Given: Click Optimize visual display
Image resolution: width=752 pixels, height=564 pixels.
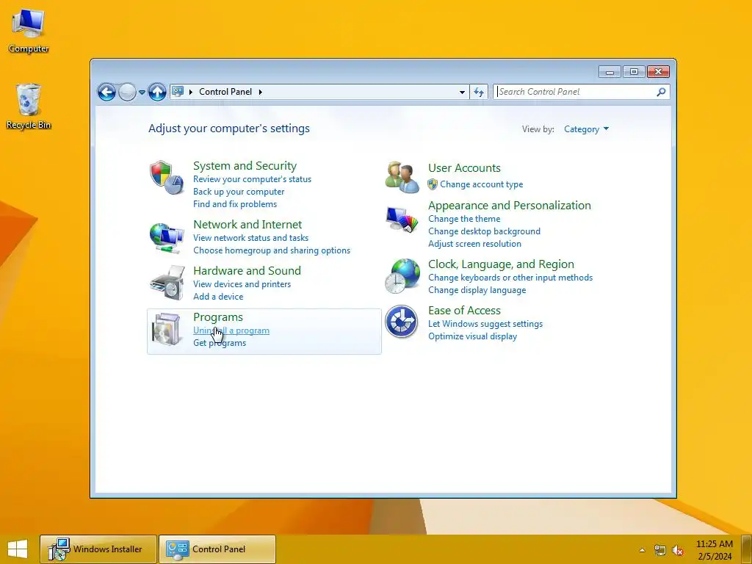Looking at the screenshot, I should click(472, 336).
